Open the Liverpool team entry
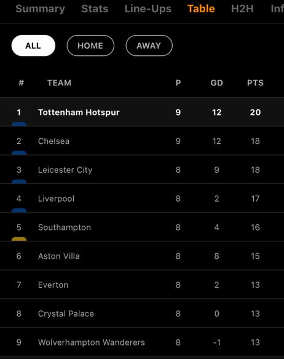The width and height of the screenshot is (284, 359). [x=142, y=199]
